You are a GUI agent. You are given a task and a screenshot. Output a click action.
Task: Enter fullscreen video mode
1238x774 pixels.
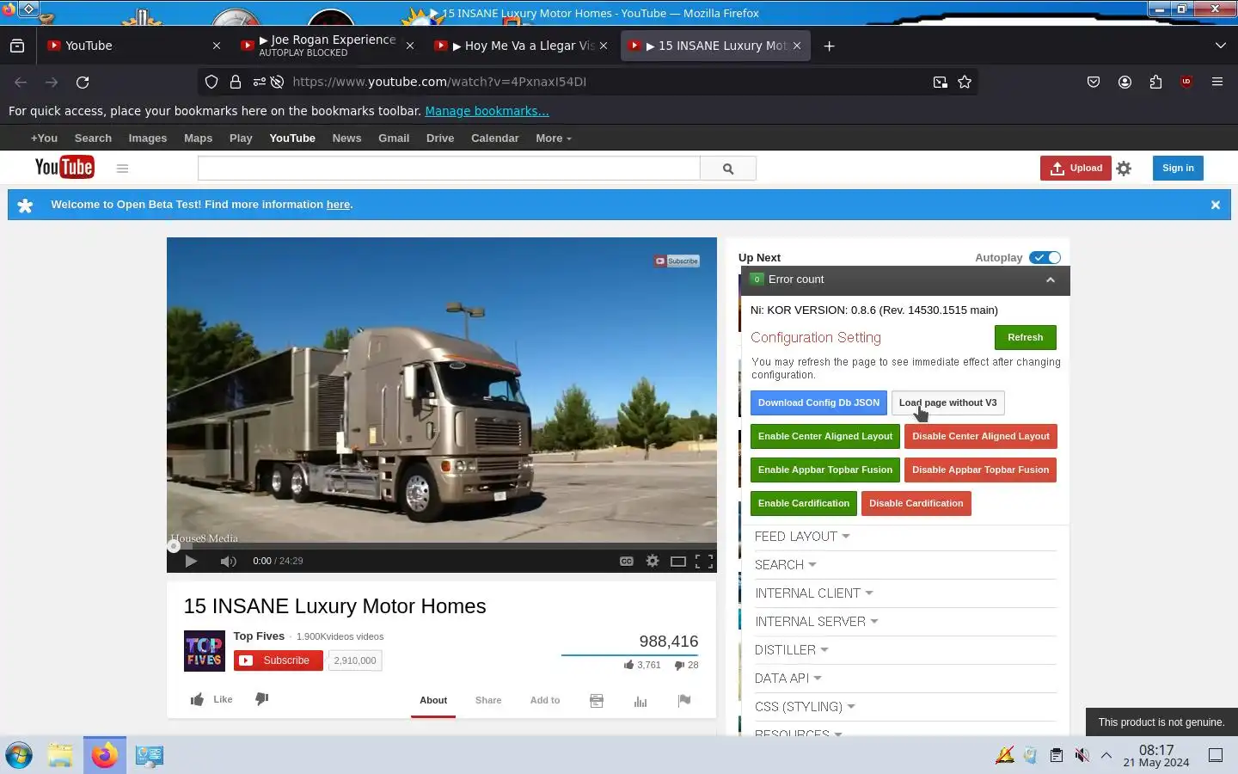(x=704, y=561)
